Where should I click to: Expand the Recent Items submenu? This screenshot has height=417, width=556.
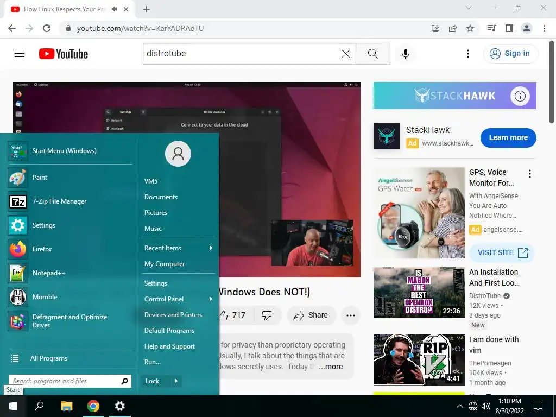click(x=178, y=248)
